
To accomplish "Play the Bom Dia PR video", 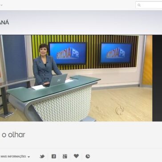I will coord(76,78).
